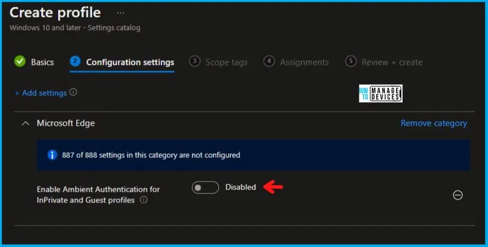Click the Create profile heading
This screenshot has width=488, height=247.
click(x=55, y=13)
